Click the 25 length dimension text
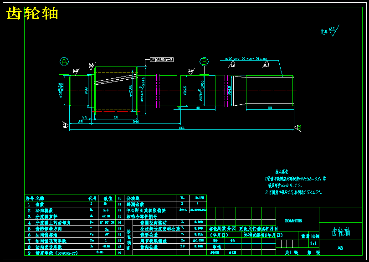369x262 pixels. click(x=81, y=122)
